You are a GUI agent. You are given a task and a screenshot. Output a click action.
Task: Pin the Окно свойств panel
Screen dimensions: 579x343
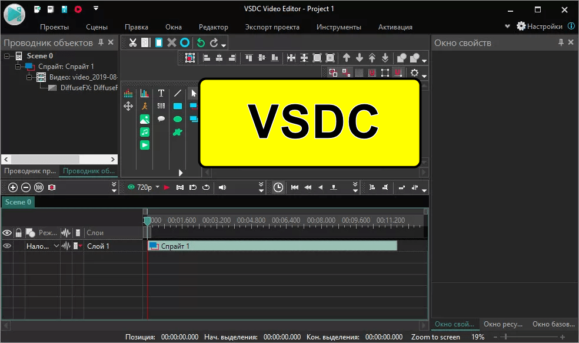coord(561,42)
